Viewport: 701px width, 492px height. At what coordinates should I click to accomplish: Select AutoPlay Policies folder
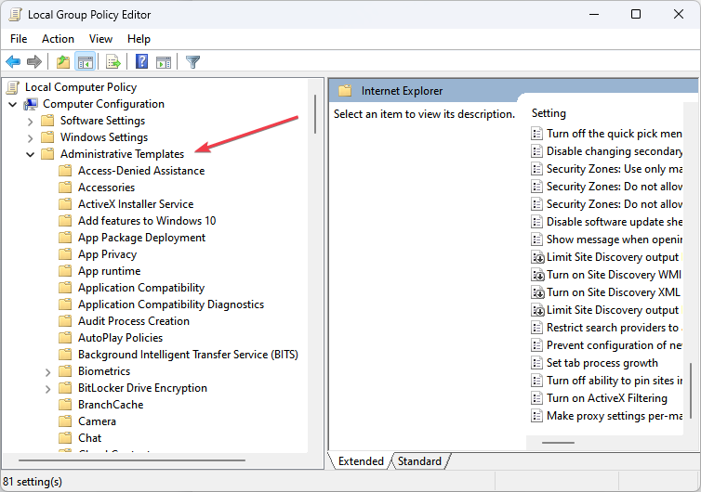coord(120,338)
